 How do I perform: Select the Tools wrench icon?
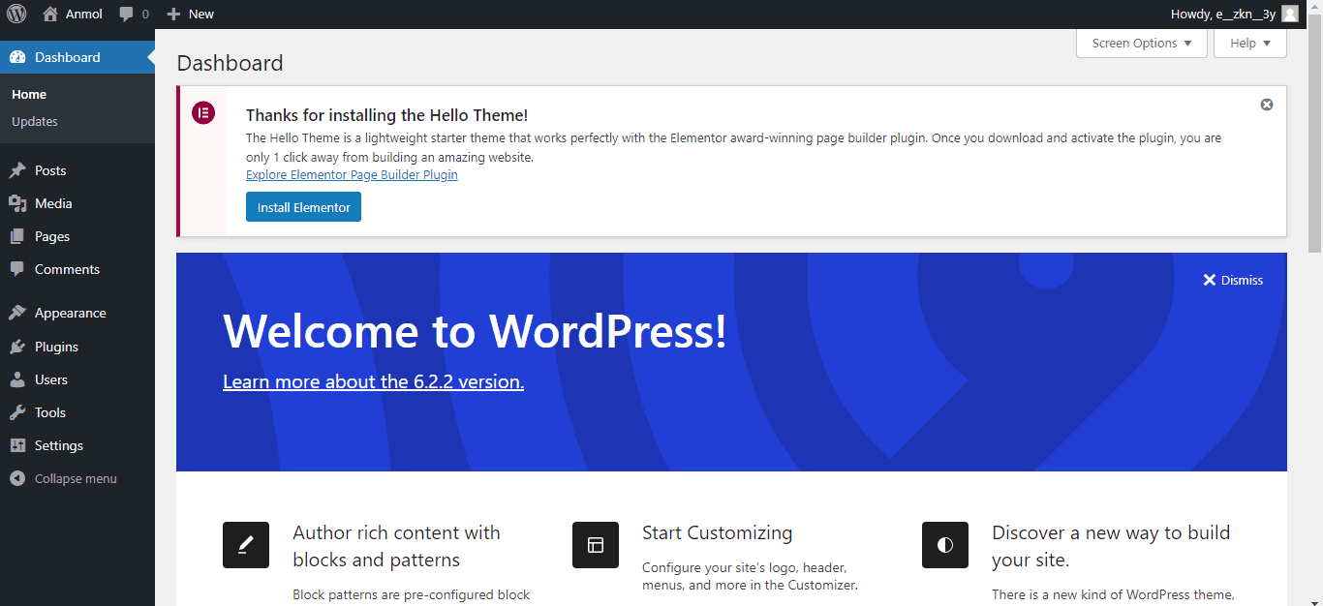point(16,411)
